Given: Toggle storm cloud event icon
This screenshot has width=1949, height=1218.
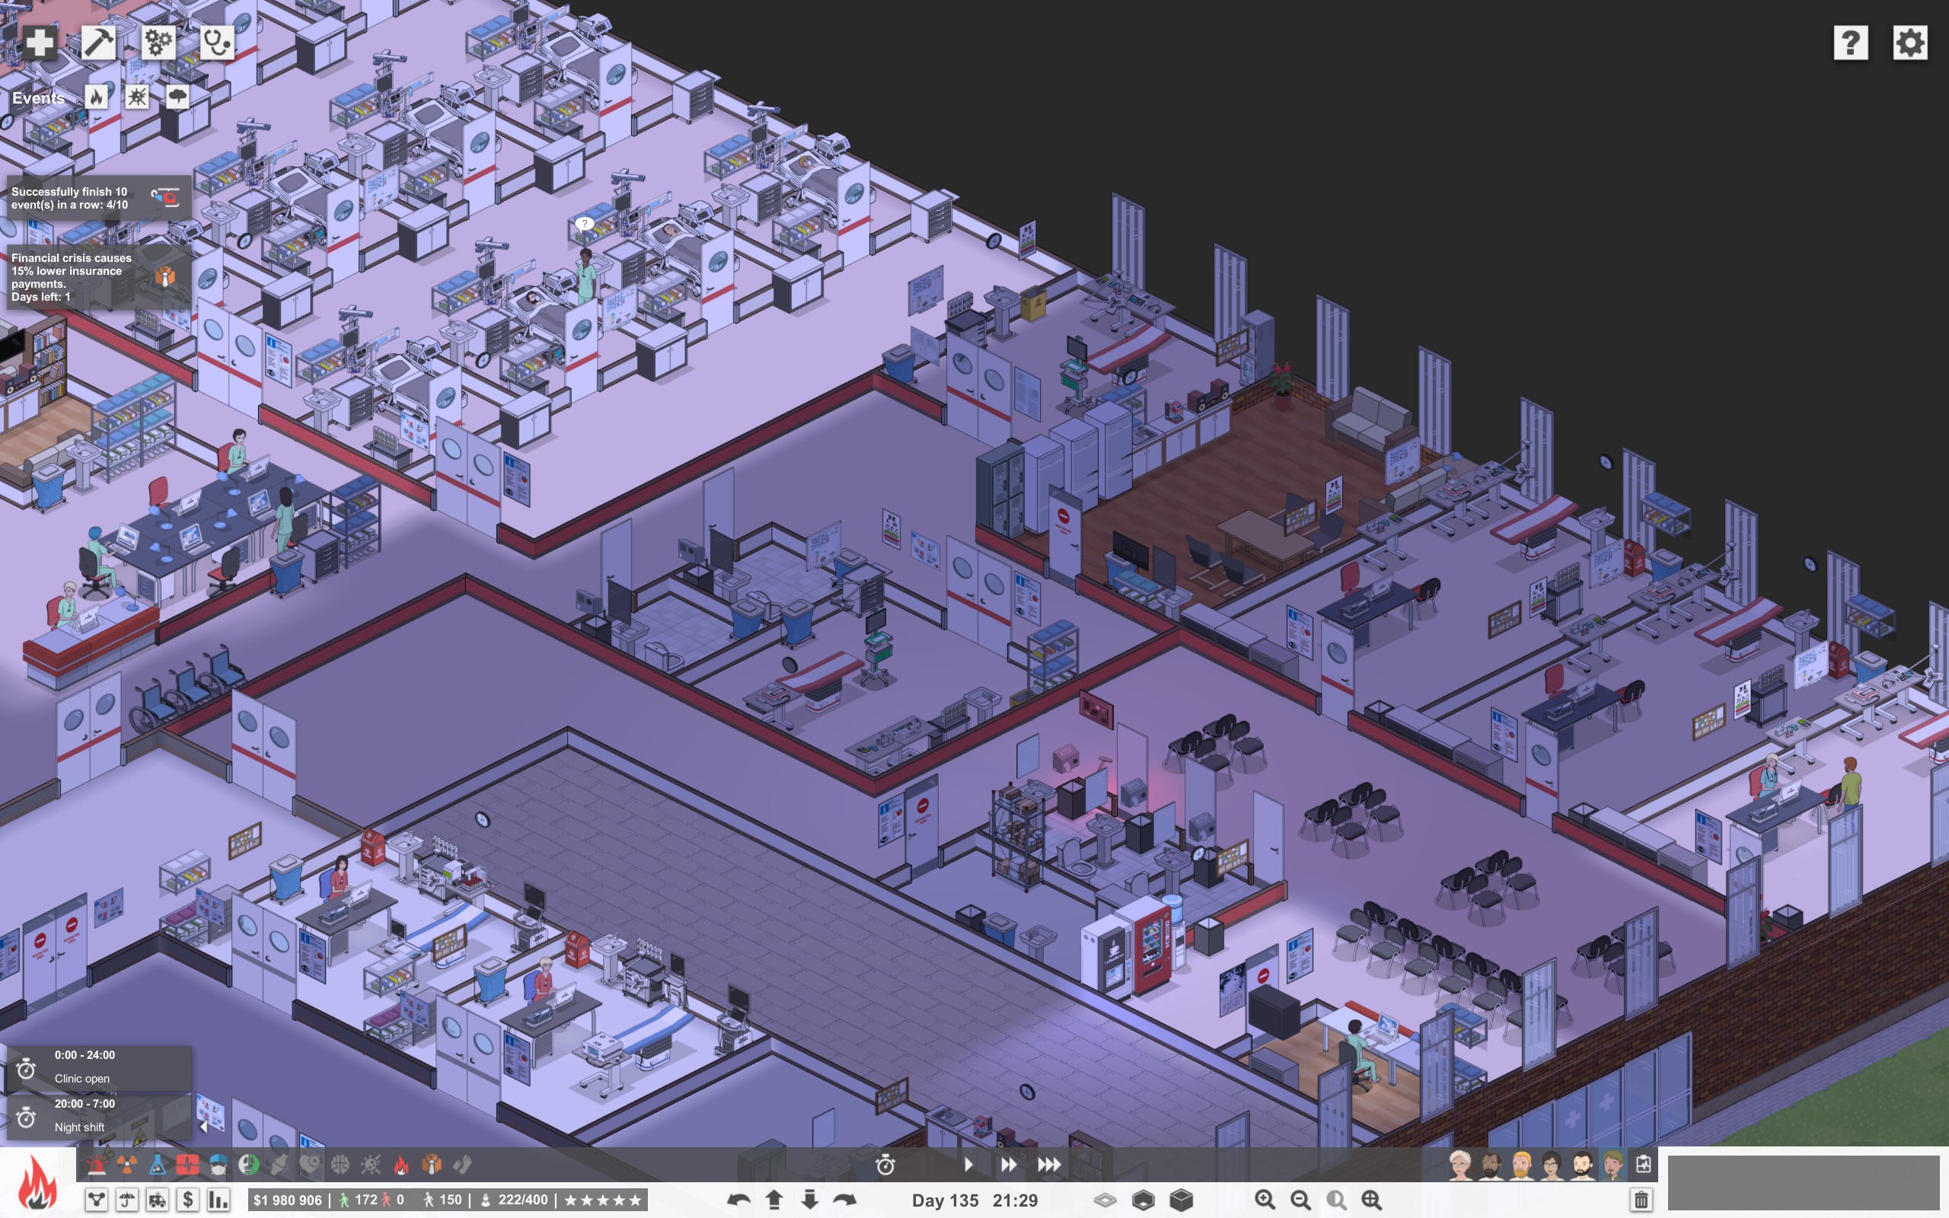Looking at the screenshot, I should click(177, 97).
